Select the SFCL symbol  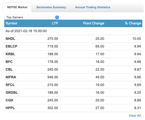pyautogui.click(x=10, y=85)
